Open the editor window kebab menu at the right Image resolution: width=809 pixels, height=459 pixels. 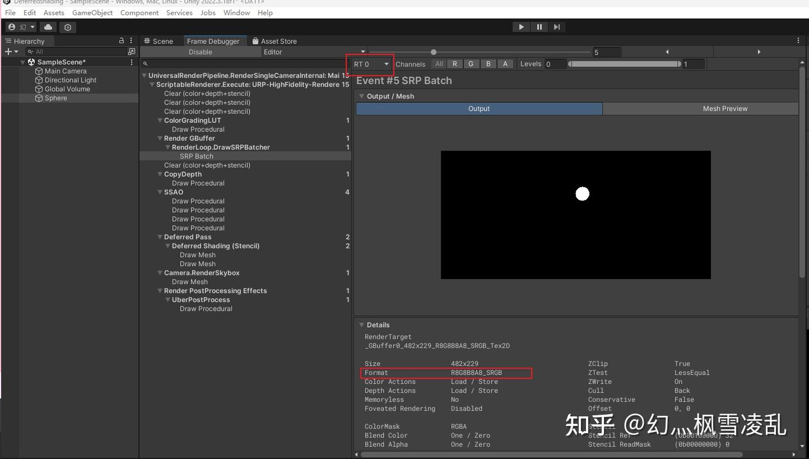[798, 41]
